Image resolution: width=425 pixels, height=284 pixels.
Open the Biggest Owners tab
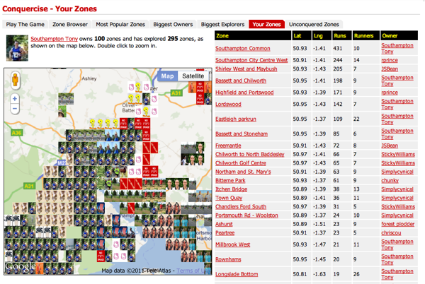click(173, 24)
